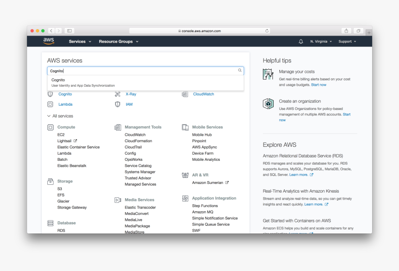
Task: Open S3 under Storage
Action: [59, 189]
